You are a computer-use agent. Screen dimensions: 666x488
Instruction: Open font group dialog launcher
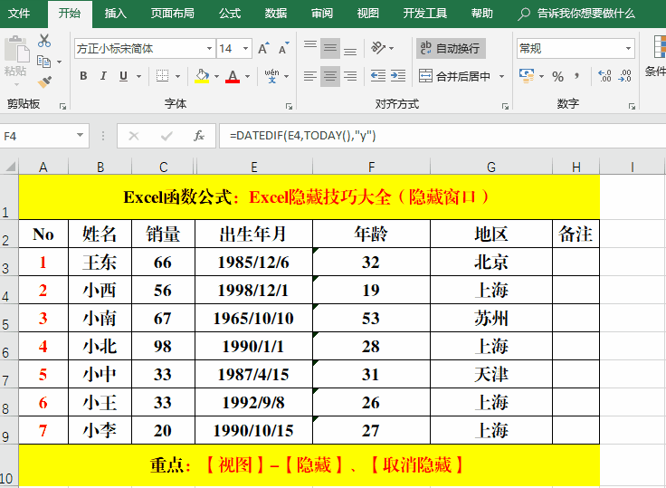pos(289,106)
